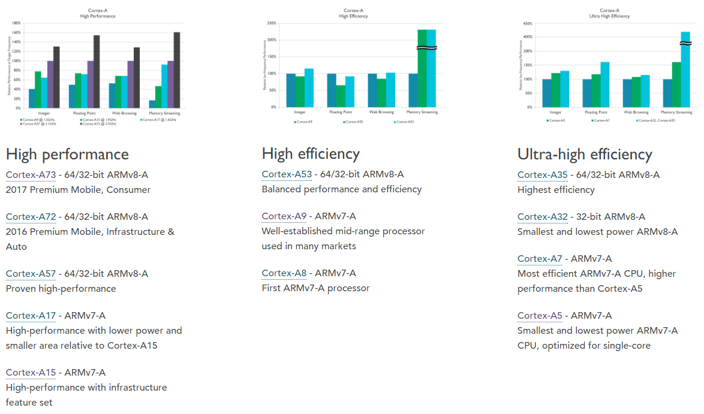
Task: Click legend entry "Cortex-A72 @ 2.5GHz"
Action: click(x=98, y=124)
